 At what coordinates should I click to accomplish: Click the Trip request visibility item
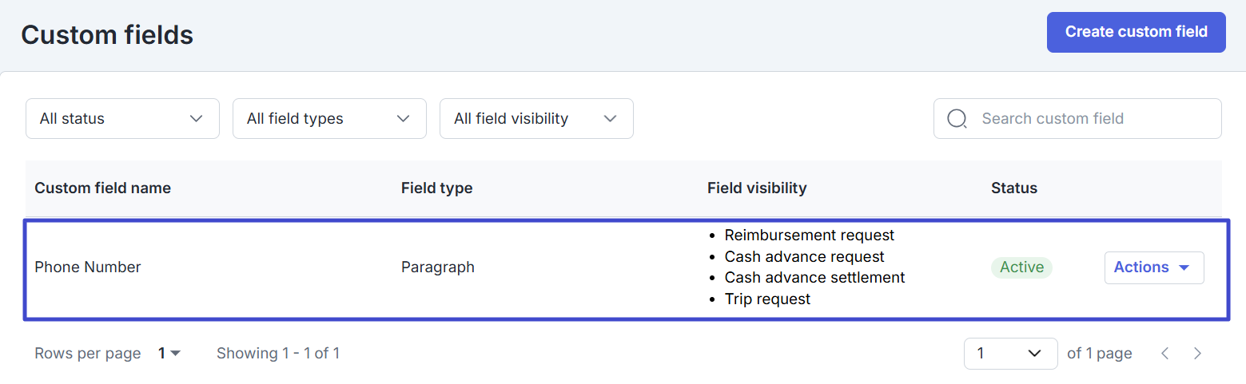(x=767, y=299)
